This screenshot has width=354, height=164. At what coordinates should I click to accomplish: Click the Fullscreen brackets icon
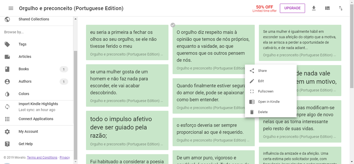(252, 91)
